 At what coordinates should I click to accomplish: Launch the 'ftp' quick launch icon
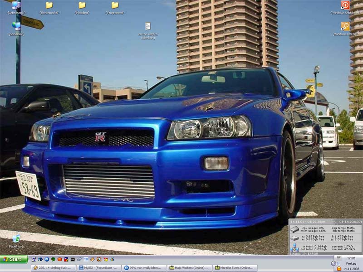coord(40,259)
